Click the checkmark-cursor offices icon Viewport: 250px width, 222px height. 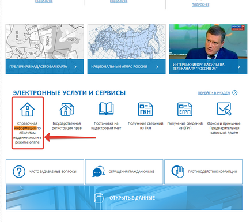click(224, 109)
